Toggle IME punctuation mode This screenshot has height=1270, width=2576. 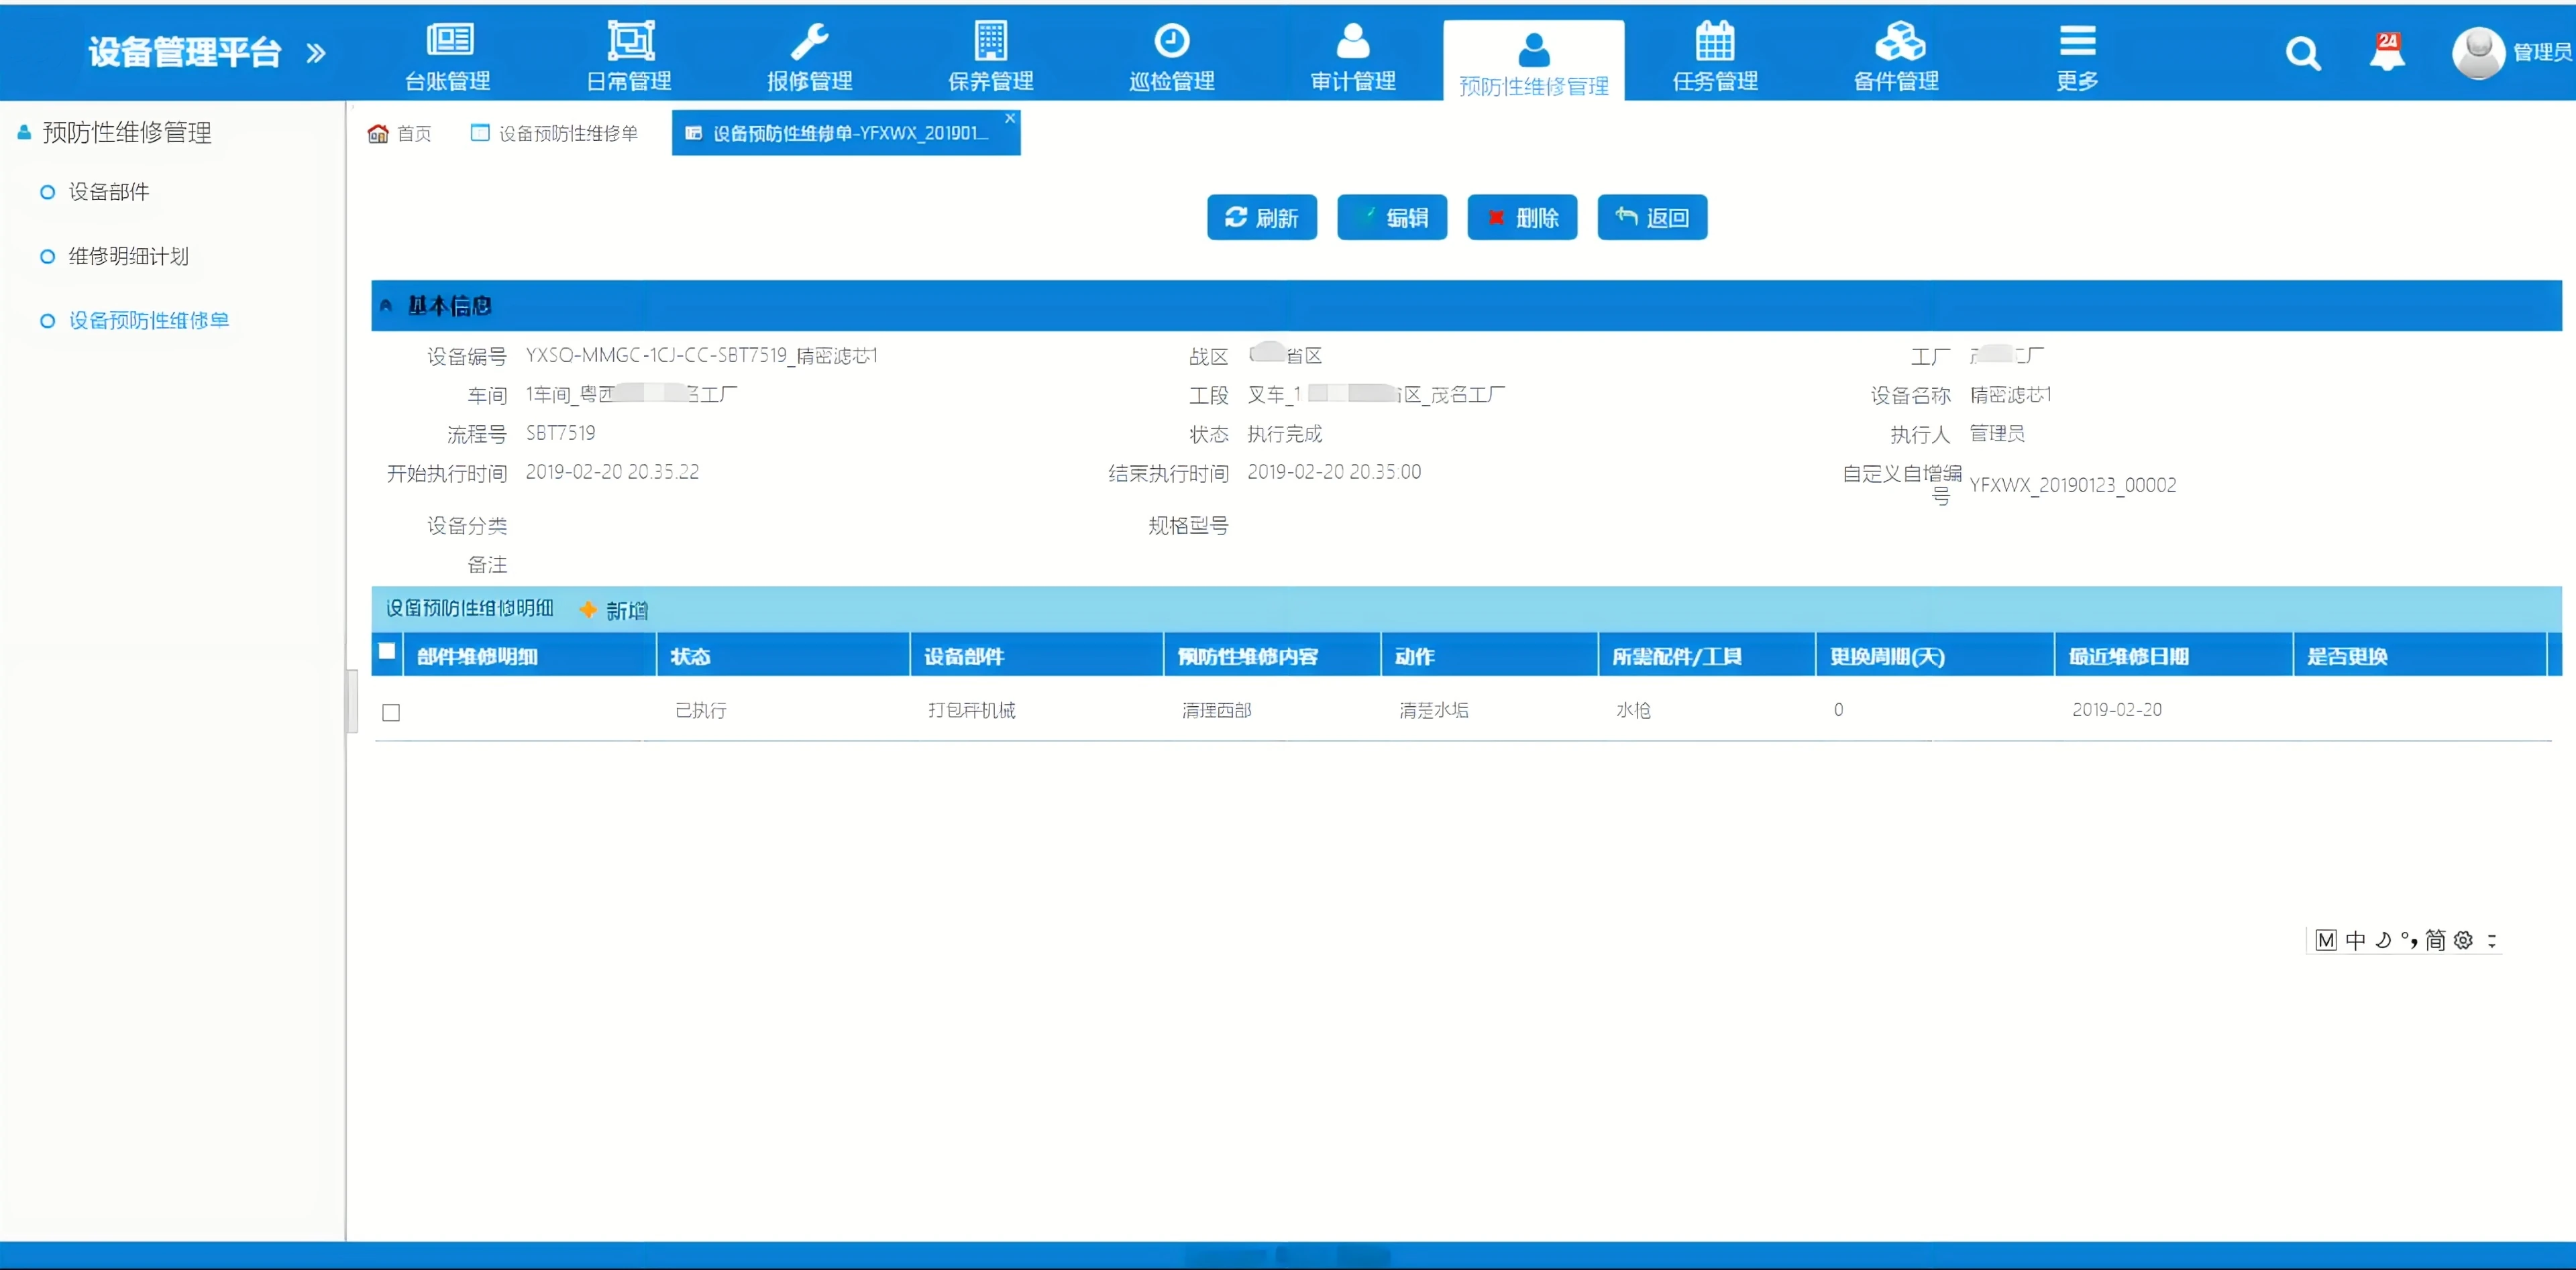click(x=2409, y=940)
